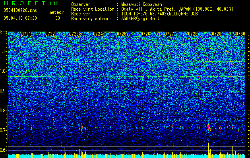Viewport: 250px width, 158px height.
Task: Click the 1.0 frequency axis label
Action: [x=4, y=71]
